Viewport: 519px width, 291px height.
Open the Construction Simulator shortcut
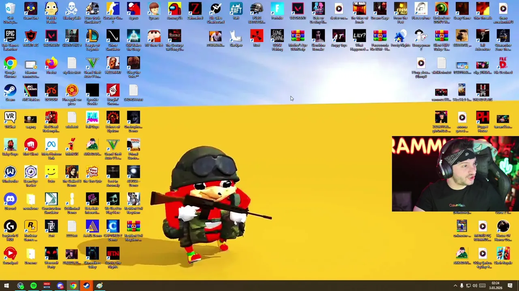[51, 202]
